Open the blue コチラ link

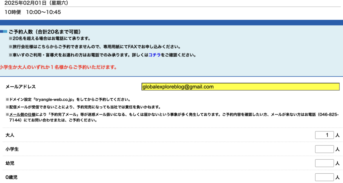tap(154, 55)
